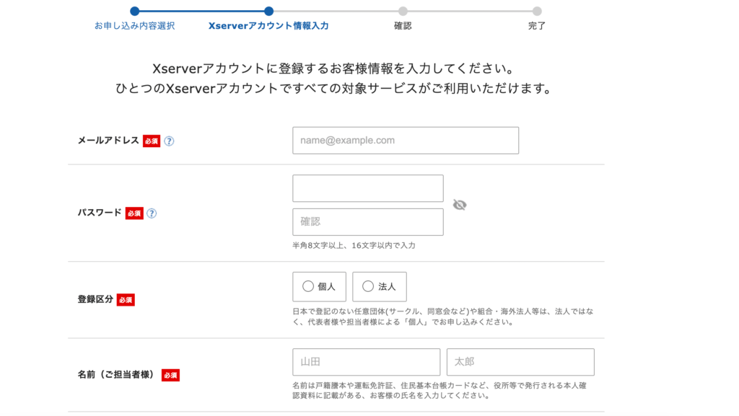
Task: Click the パスワード field label
Action: pyautogui.click(x=100, y=213)
